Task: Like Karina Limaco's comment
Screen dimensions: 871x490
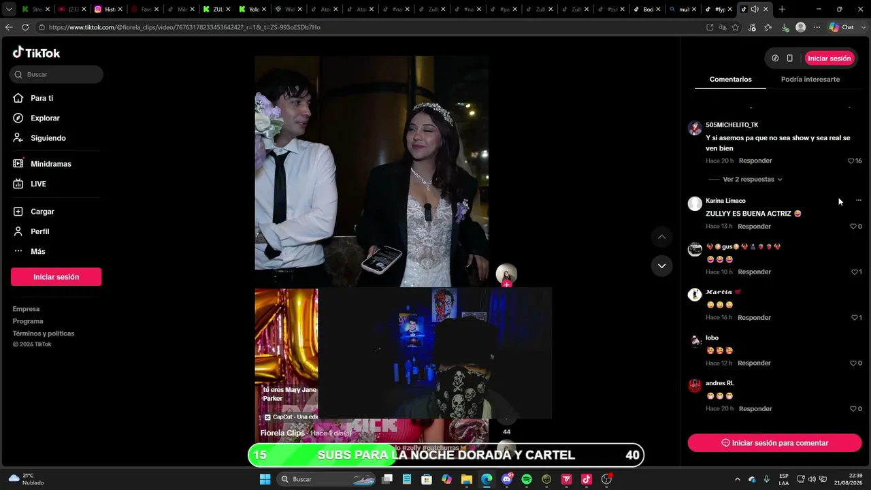Action: 853,226
